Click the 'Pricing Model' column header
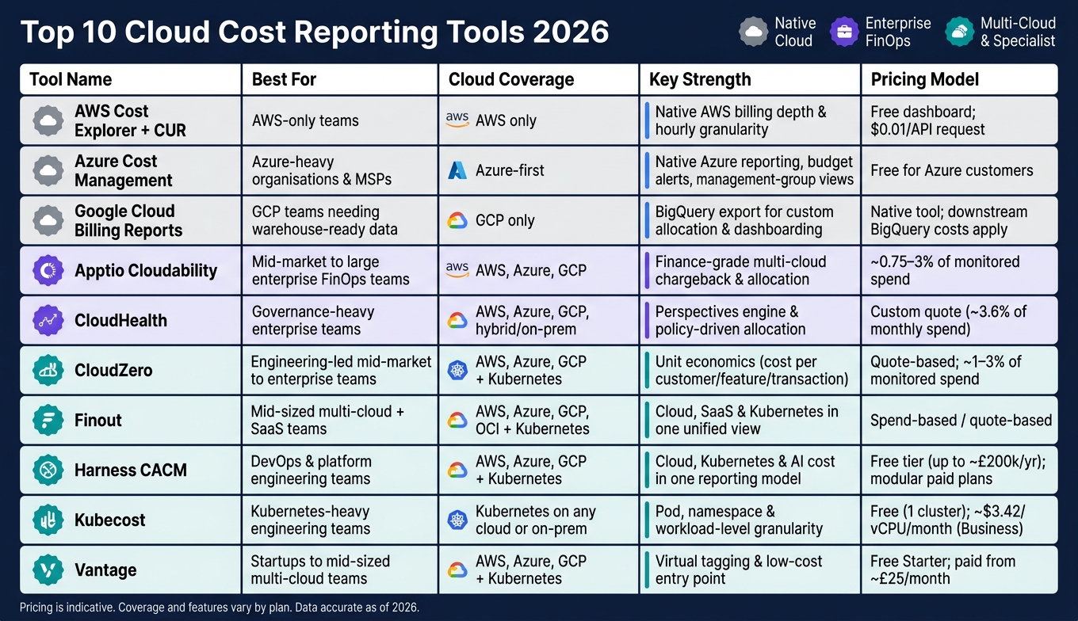 click(960, 79)
